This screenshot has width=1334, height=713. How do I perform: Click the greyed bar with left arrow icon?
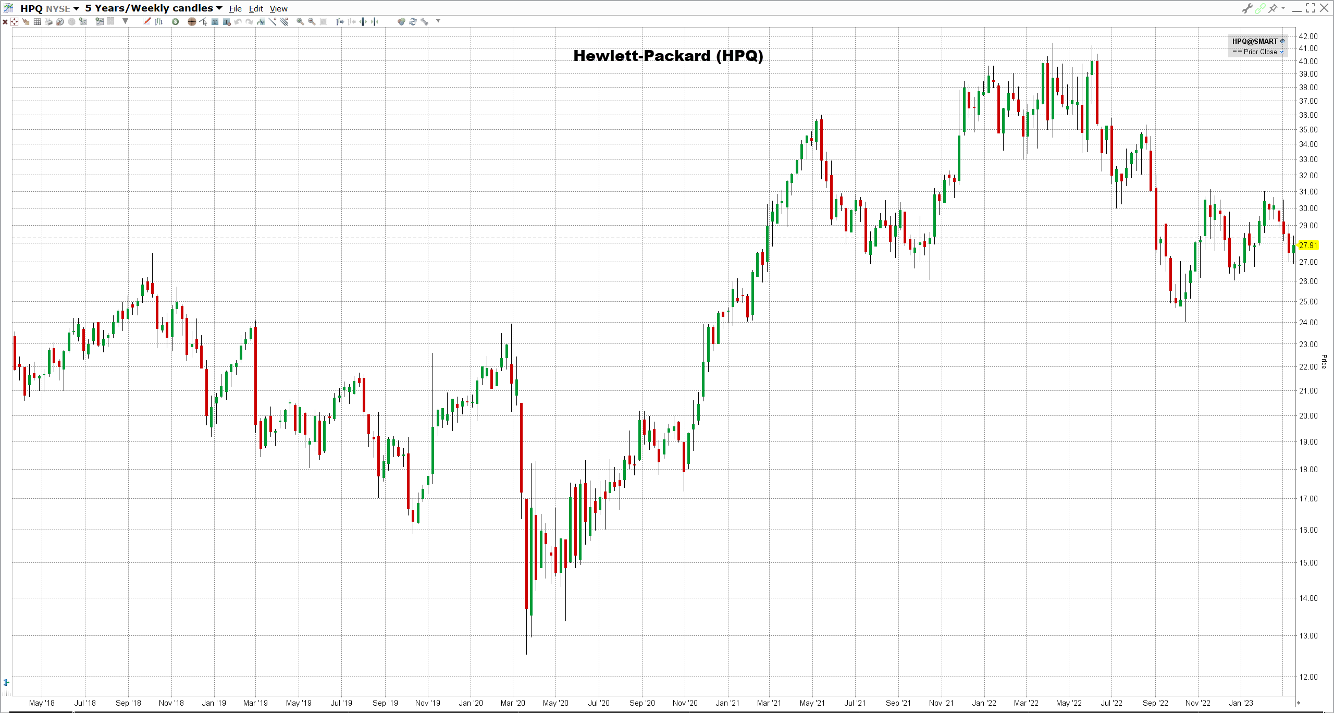tap(351, 21)
